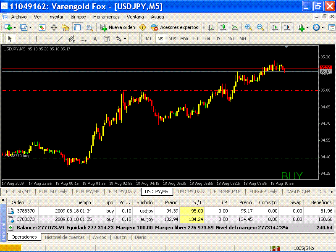Image resolution: width=336 pixels, height=252 pixels.
Task: Click the 95.00 S/L cell
Action: (x=192, y=211)
